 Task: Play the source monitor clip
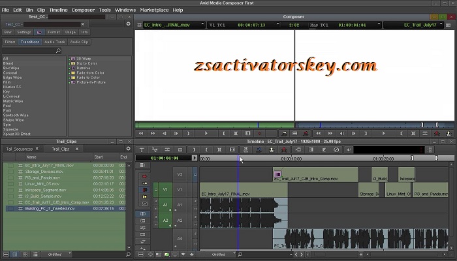(206, 133)
